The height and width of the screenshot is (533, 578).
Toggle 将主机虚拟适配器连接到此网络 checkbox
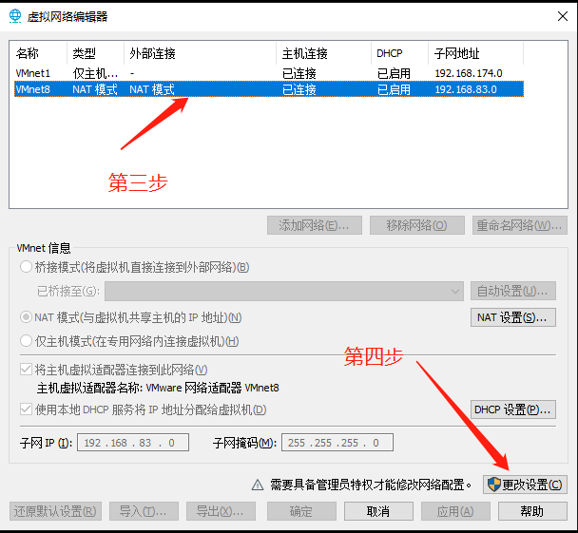[27, 369]
